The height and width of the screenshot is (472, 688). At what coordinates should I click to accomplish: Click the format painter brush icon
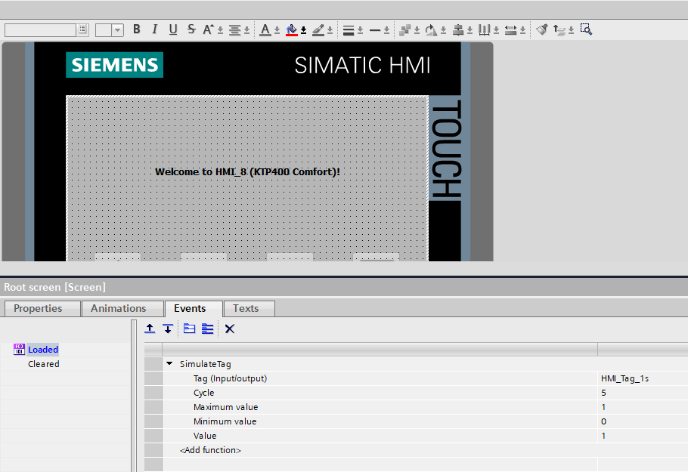click(541, 29)
